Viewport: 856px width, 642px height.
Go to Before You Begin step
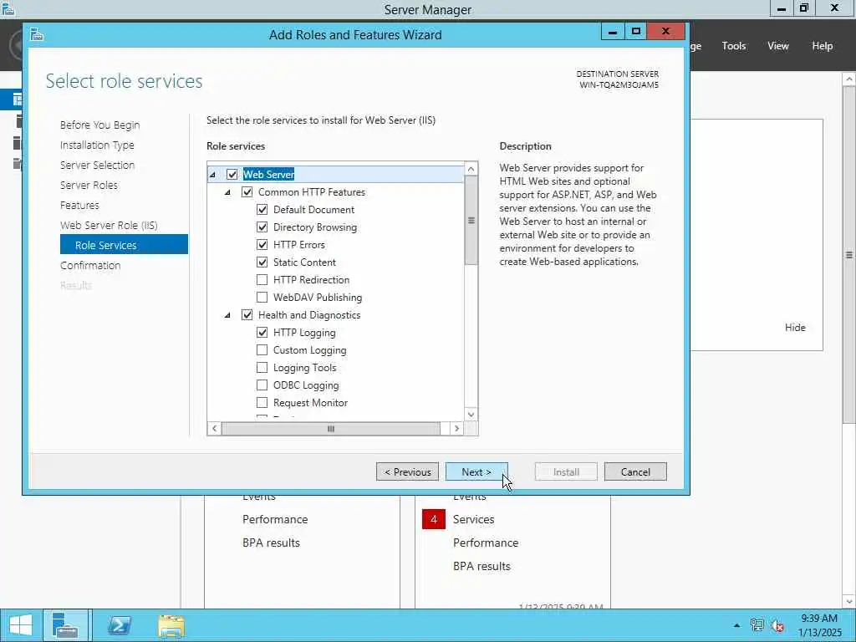point(100,125)
